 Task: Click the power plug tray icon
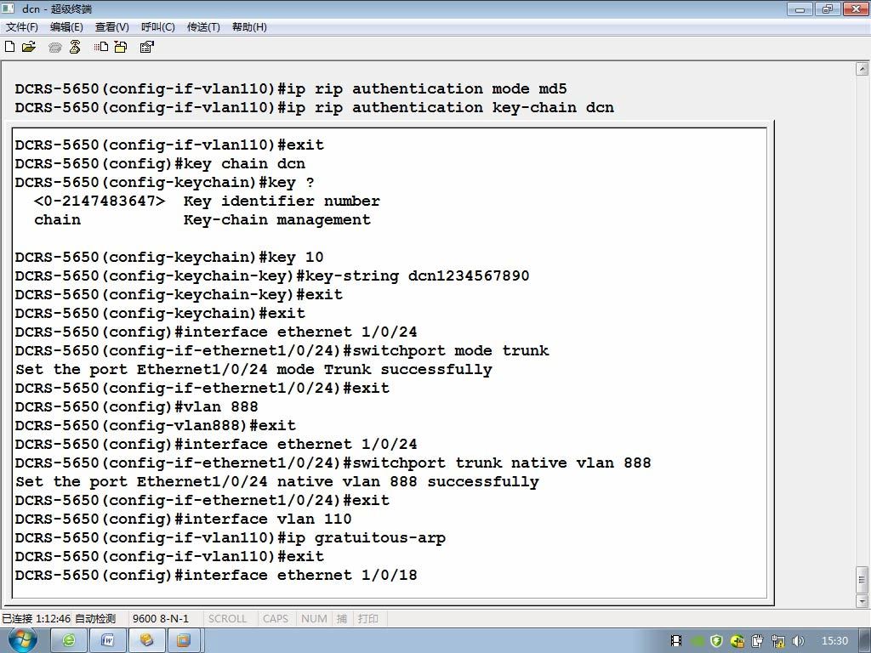(757, 641)
